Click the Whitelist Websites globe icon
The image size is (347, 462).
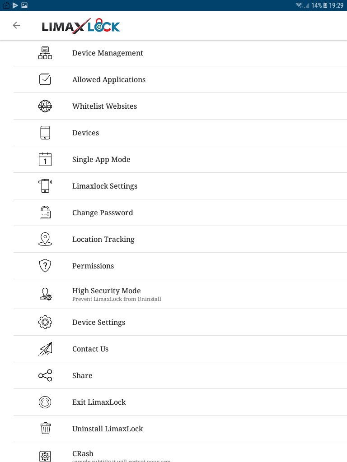coord(45,106)
